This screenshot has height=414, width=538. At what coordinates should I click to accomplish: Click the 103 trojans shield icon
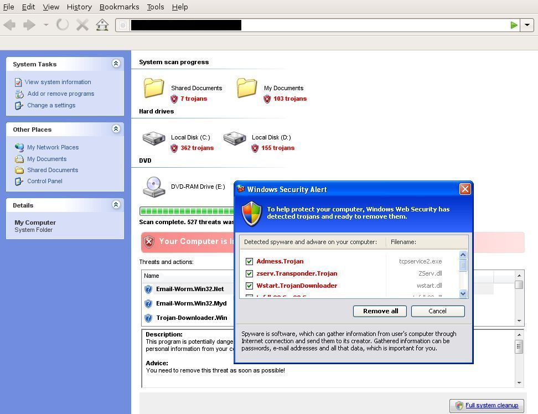tap(267, 99)
